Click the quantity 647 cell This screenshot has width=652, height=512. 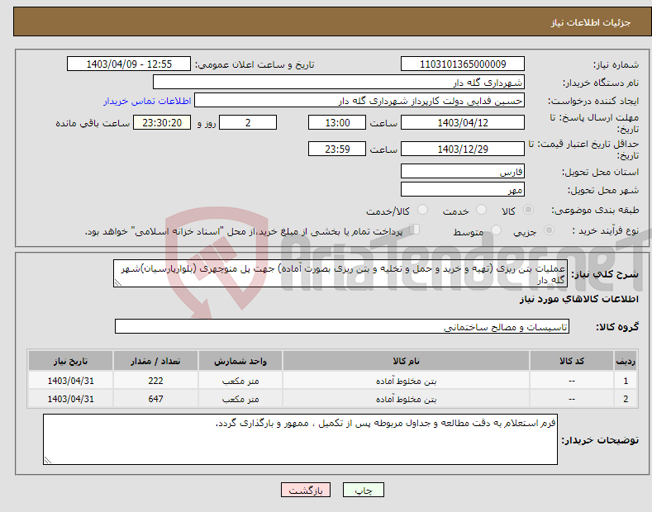[x=155, y=399]
